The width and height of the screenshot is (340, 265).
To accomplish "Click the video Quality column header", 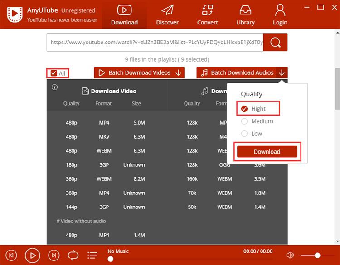I will [71, 104].
